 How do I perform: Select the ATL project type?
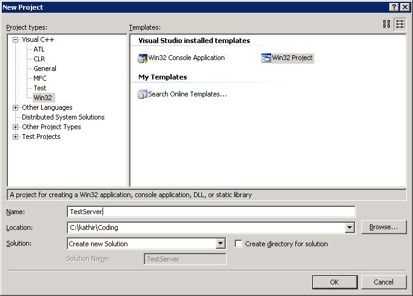(39, 49)
